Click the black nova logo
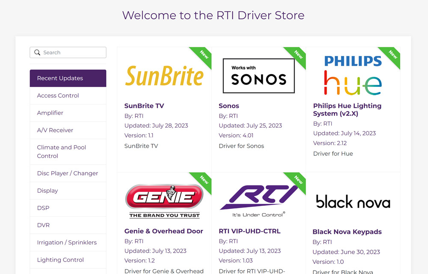 [353, 202]
